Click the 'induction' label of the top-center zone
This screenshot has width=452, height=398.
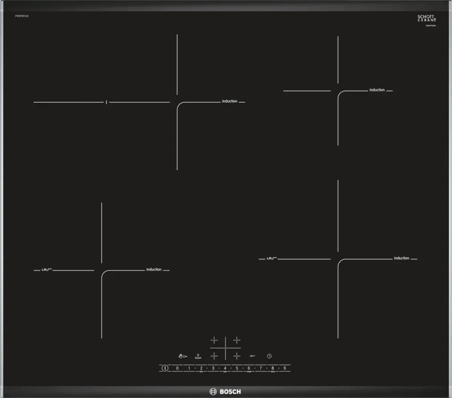230,101
